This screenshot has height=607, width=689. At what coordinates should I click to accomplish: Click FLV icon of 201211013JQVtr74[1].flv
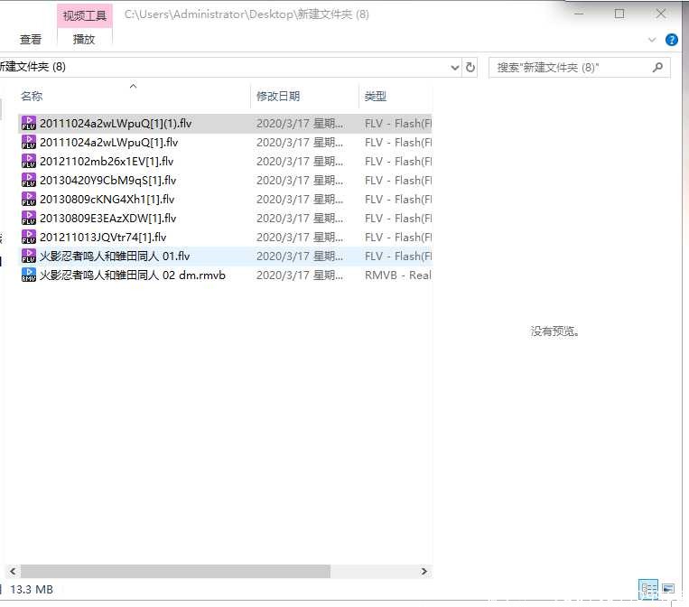(x=29, y=237)
